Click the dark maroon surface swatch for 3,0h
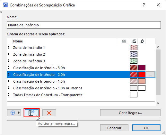This screenshot has width=166, height=135. pos(142,68)
